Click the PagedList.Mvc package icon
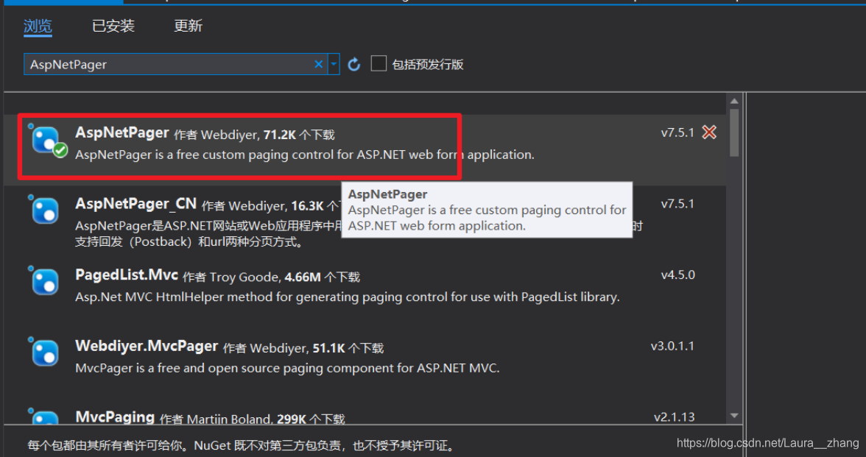This screenshot has height=457, width=866. click(x=44, y=280)
